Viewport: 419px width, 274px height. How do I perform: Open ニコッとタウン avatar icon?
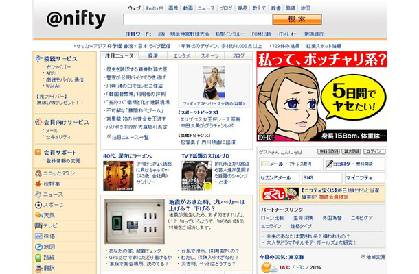tap(38, 173)
